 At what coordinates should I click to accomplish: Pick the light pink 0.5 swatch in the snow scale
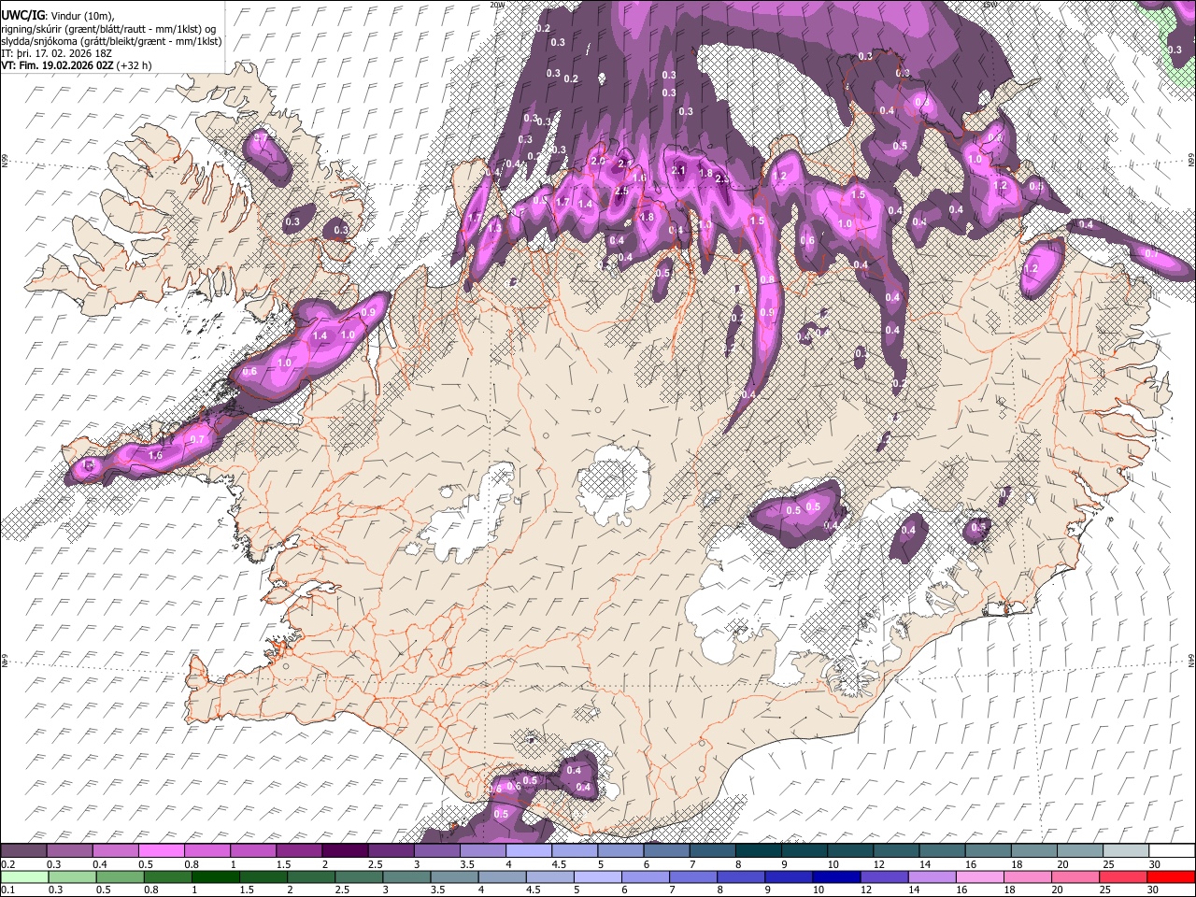[x=161, y=851]
